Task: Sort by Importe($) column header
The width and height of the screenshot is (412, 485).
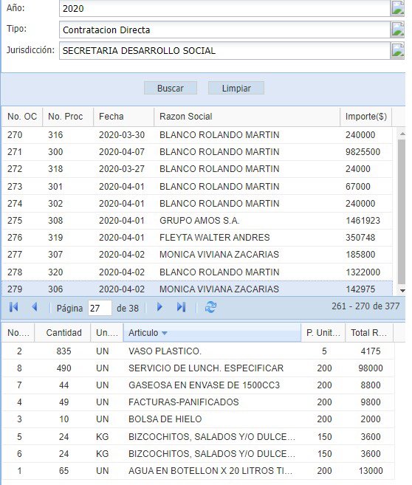Action: pyautogui.click(x=366, y=117)
